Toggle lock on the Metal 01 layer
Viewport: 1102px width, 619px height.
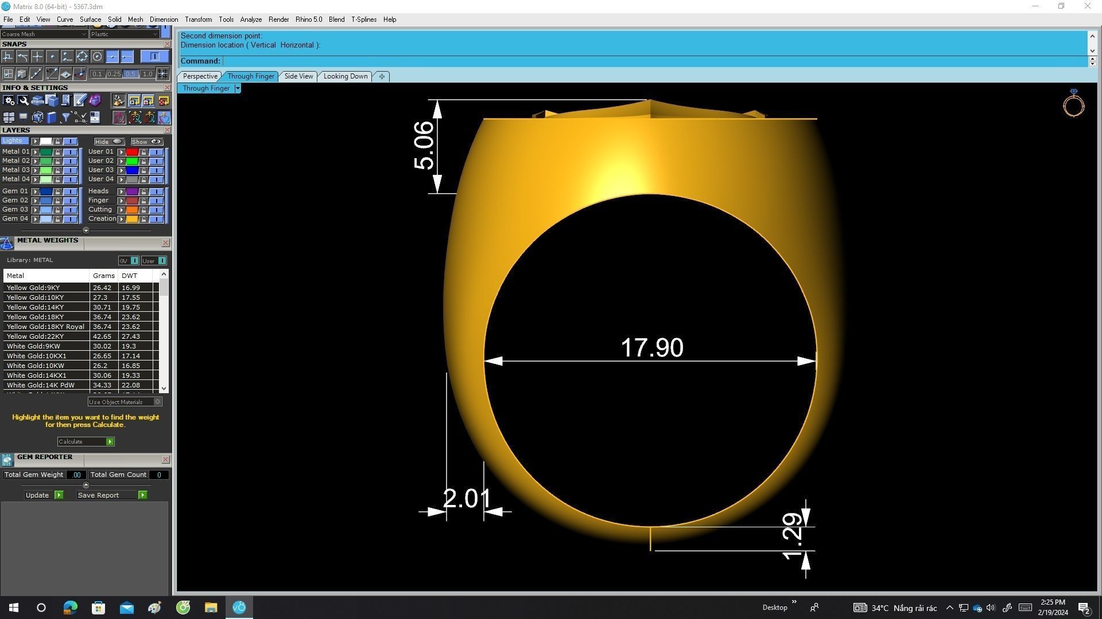click(57, 152)
